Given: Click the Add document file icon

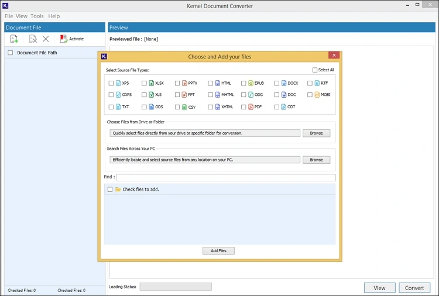Looking at the screenshot, I should 15,39.
